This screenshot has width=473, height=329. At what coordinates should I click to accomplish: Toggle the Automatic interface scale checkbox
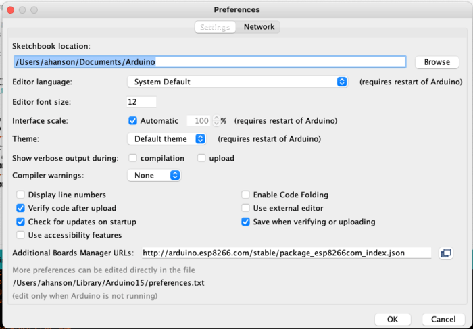click(132, 121)
